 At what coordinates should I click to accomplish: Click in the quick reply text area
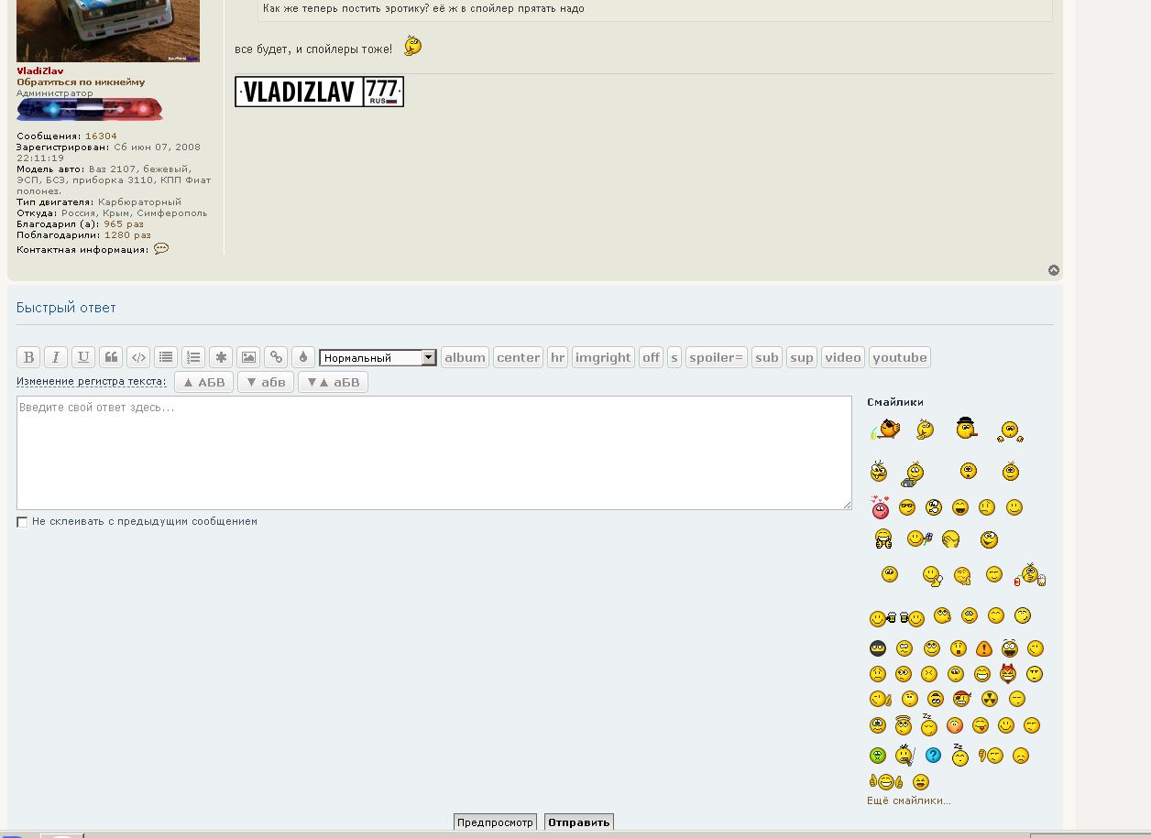[x=433, y=453]
